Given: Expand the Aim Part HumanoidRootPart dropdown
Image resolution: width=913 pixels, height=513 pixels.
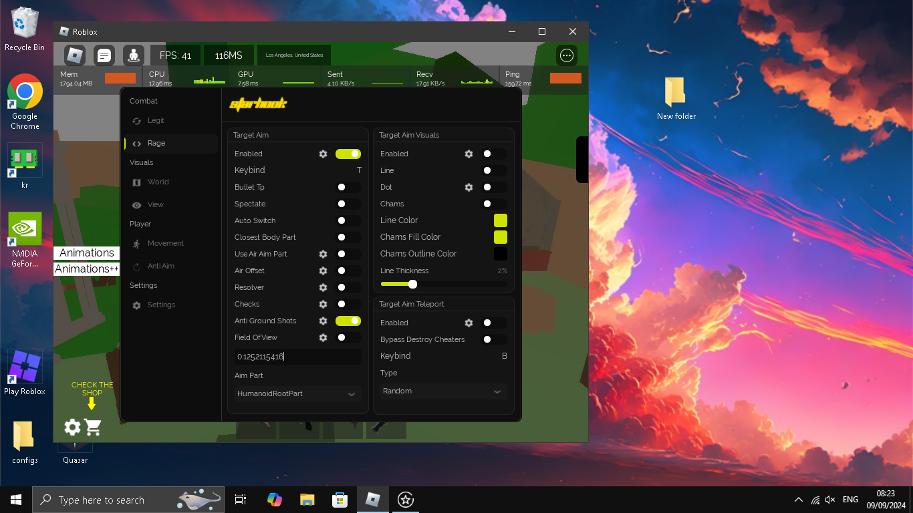Looking at the screenshot, I should 297,393.
